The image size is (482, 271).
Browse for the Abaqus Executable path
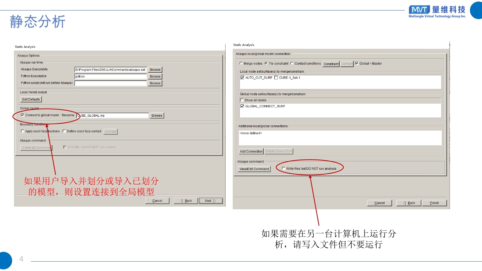point(155,70)
